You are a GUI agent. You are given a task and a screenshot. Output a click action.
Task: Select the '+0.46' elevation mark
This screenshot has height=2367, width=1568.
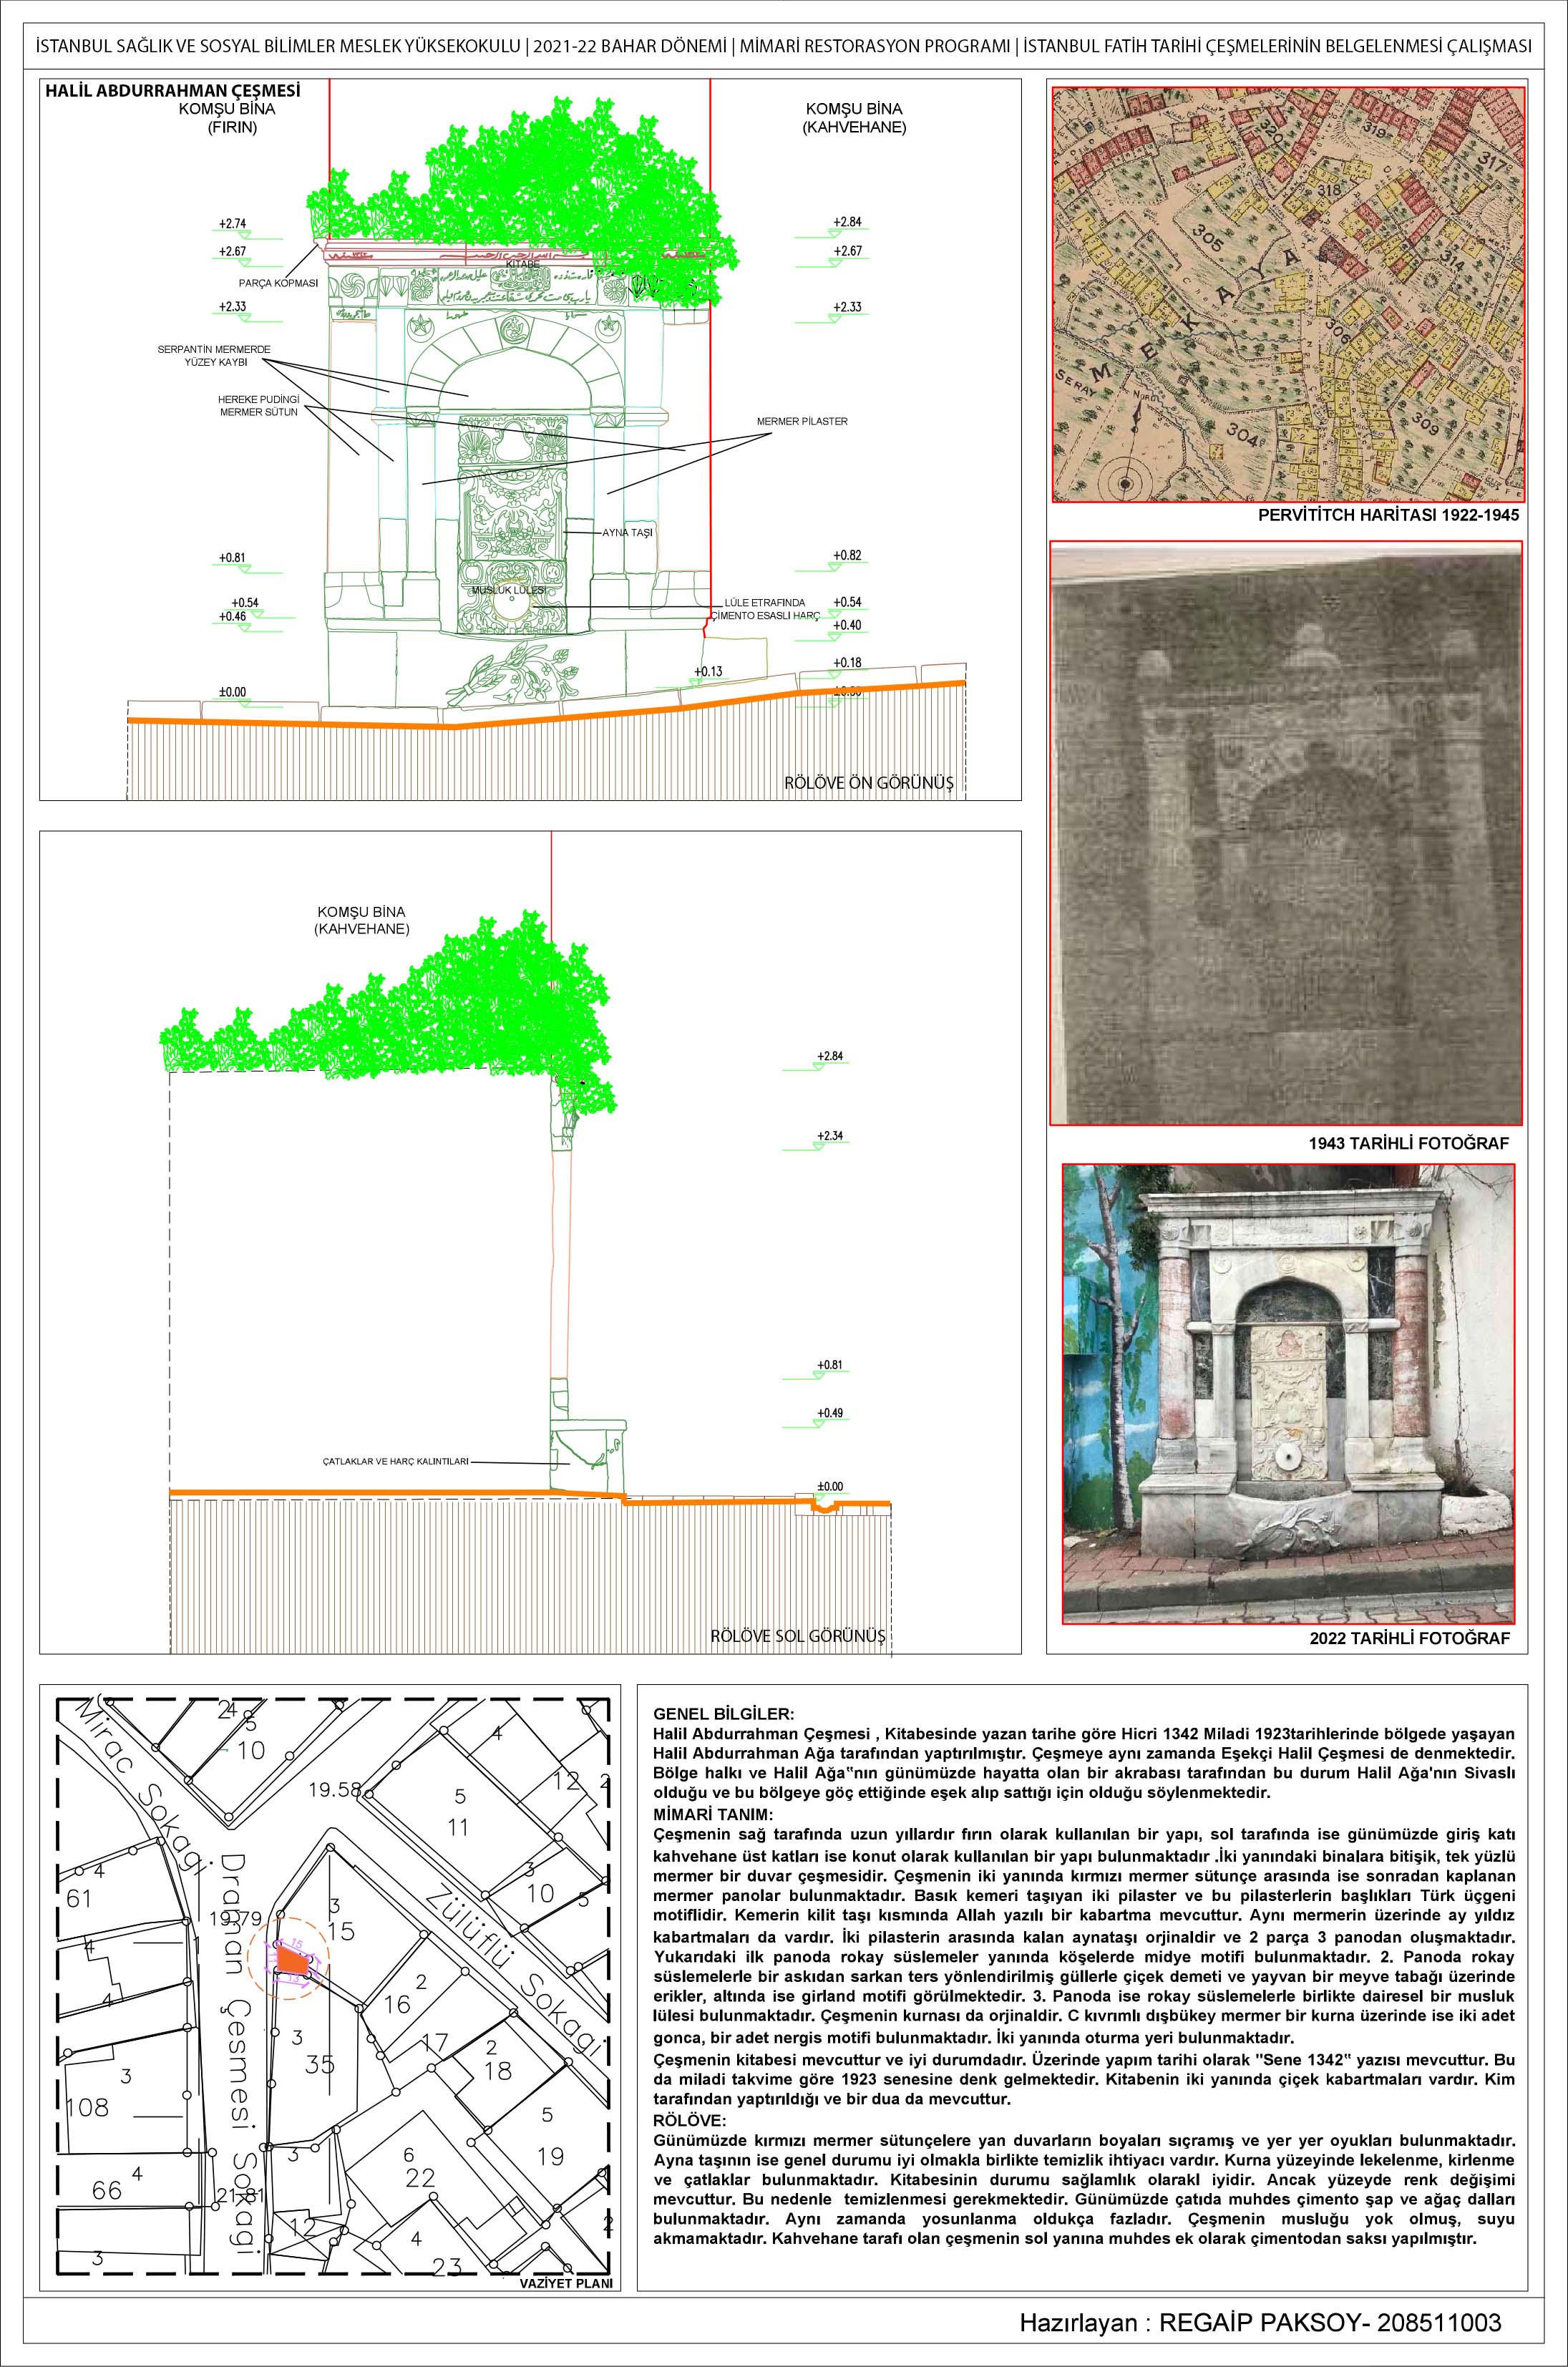(232, 617)
